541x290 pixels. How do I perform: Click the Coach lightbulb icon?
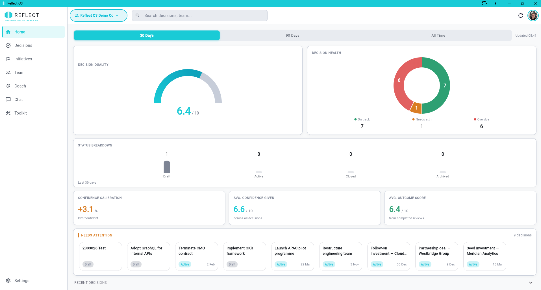tap(8, 86)
